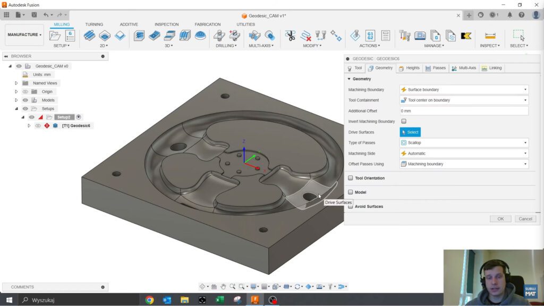Viewport: 544px width, 306px height.
Task: Expand the Named Views tree node
Action: (x=16, y=83)
